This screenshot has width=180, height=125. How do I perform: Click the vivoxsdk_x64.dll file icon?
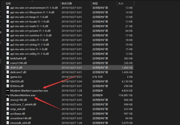[x=8, y=123]
